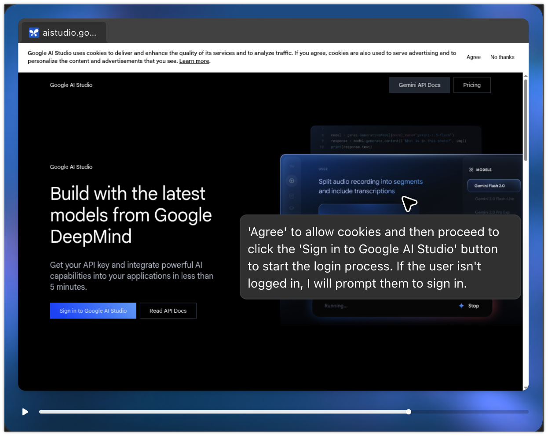The width and height of the screenshot is (548, 436).
Task: Accept cookies with the Agree button
Action: [474, 57]
